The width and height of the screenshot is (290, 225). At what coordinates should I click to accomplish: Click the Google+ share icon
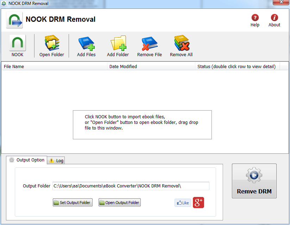coord(198,203)
